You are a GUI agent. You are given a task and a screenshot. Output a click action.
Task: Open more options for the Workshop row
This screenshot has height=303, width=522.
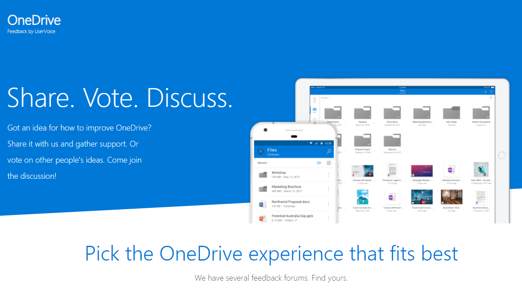tap(328, 175)
